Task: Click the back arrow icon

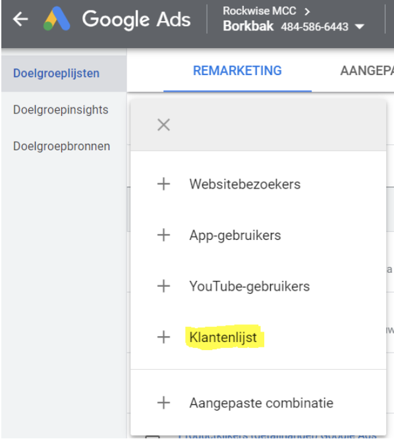Action: (20, 19)
